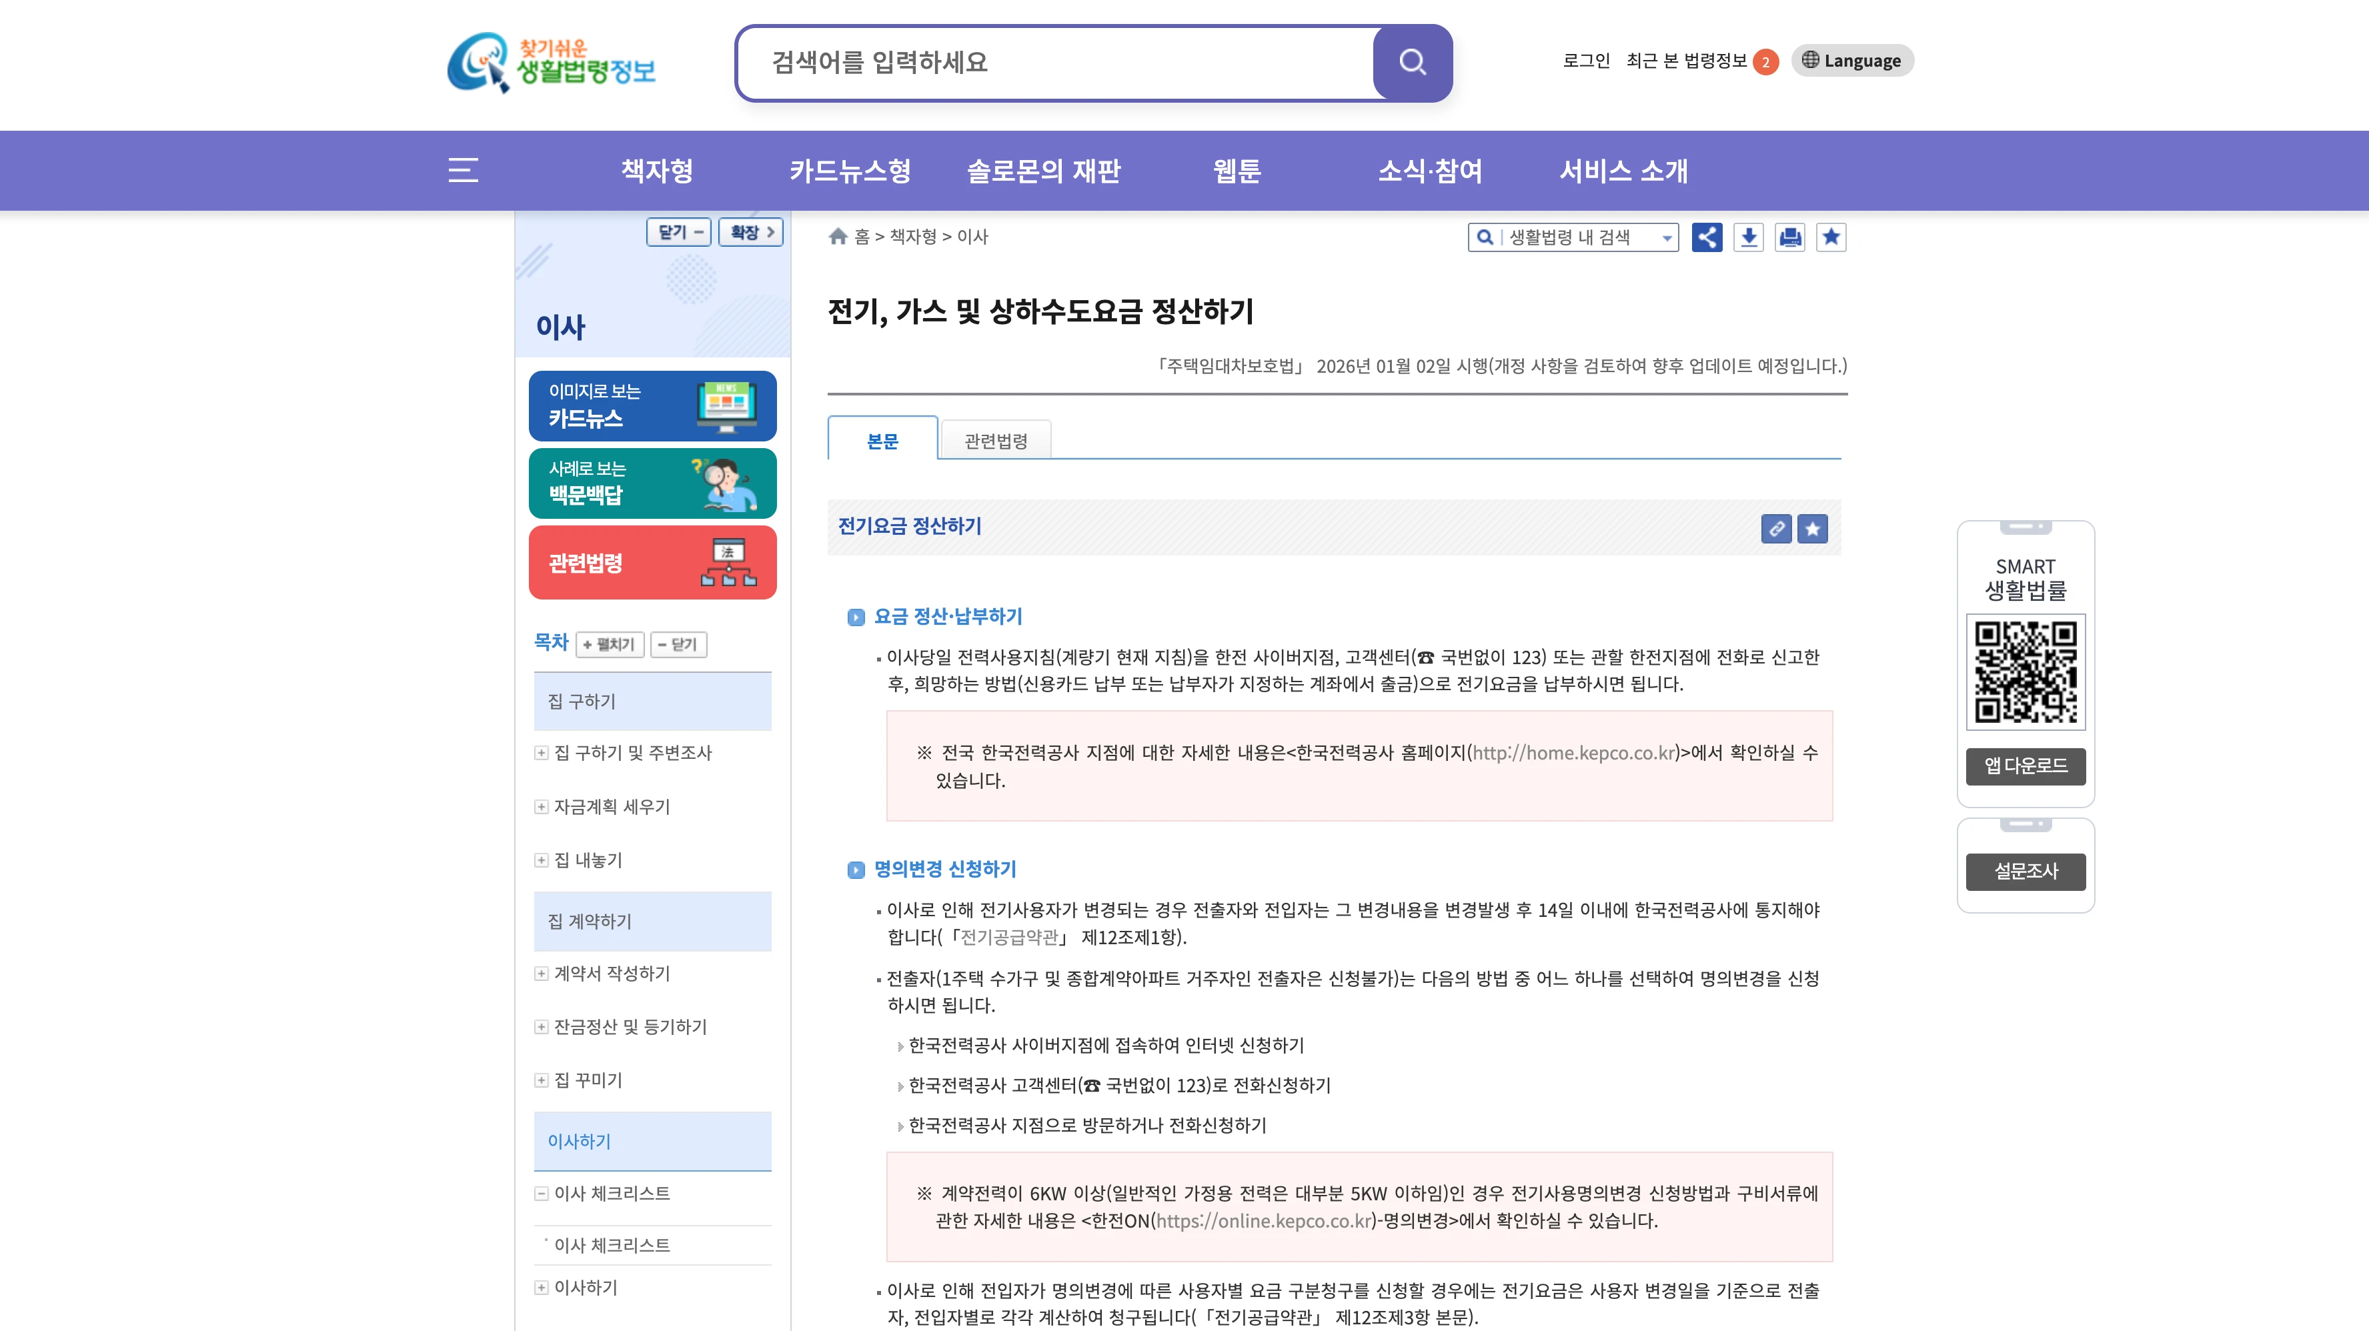This screenshot has height=1331, width=2369.
Task: Expand 집 구하기 및 주변조사 tree item
Action: tap(542, 753)
